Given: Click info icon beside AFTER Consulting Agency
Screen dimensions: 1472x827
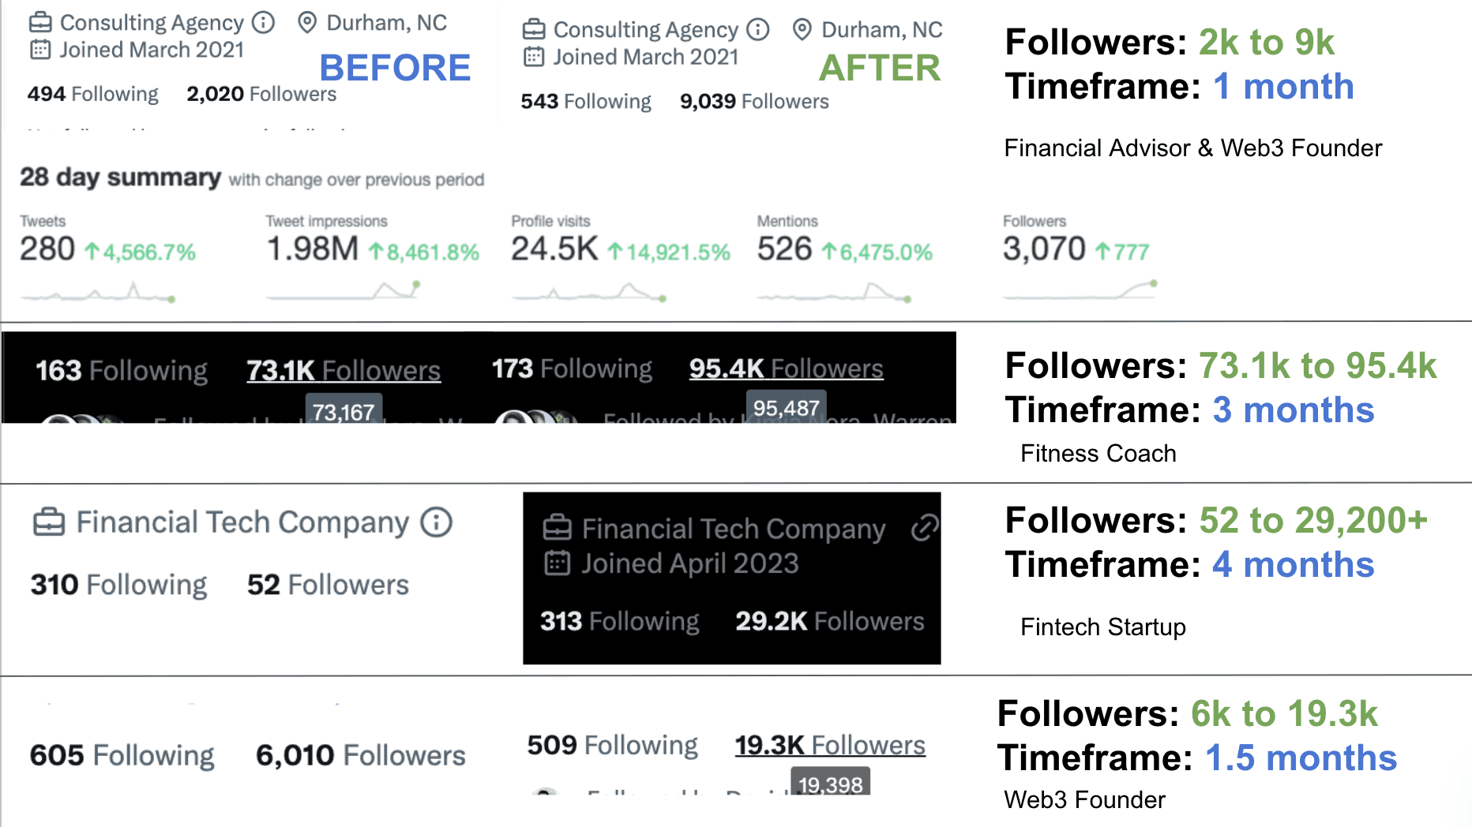Looking at the screenshot, I should tap(758, 29).
